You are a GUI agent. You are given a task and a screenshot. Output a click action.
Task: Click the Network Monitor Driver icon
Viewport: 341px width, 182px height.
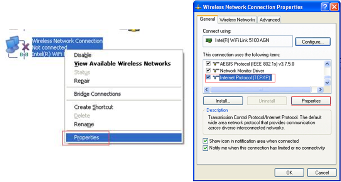216,71
